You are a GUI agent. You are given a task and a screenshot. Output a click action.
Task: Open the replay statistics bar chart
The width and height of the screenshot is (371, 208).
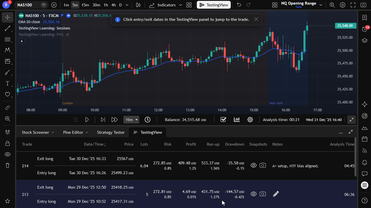(237, 119)
